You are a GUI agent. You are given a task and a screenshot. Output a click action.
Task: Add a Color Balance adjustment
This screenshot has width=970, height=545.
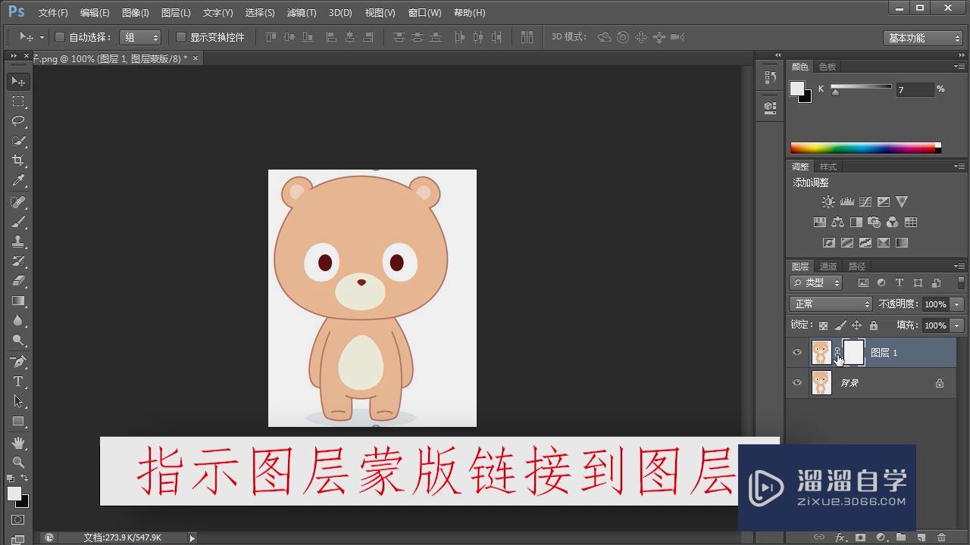pyautogui.click(x=837, y=223)
